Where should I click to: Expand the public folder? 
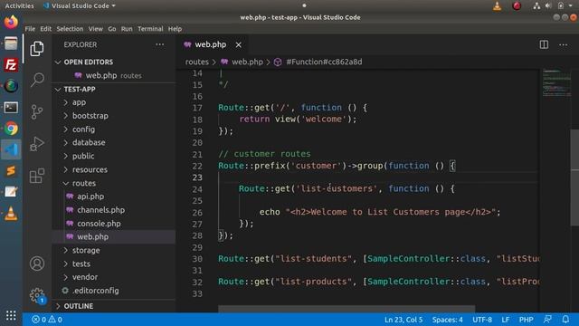point(113,156)
